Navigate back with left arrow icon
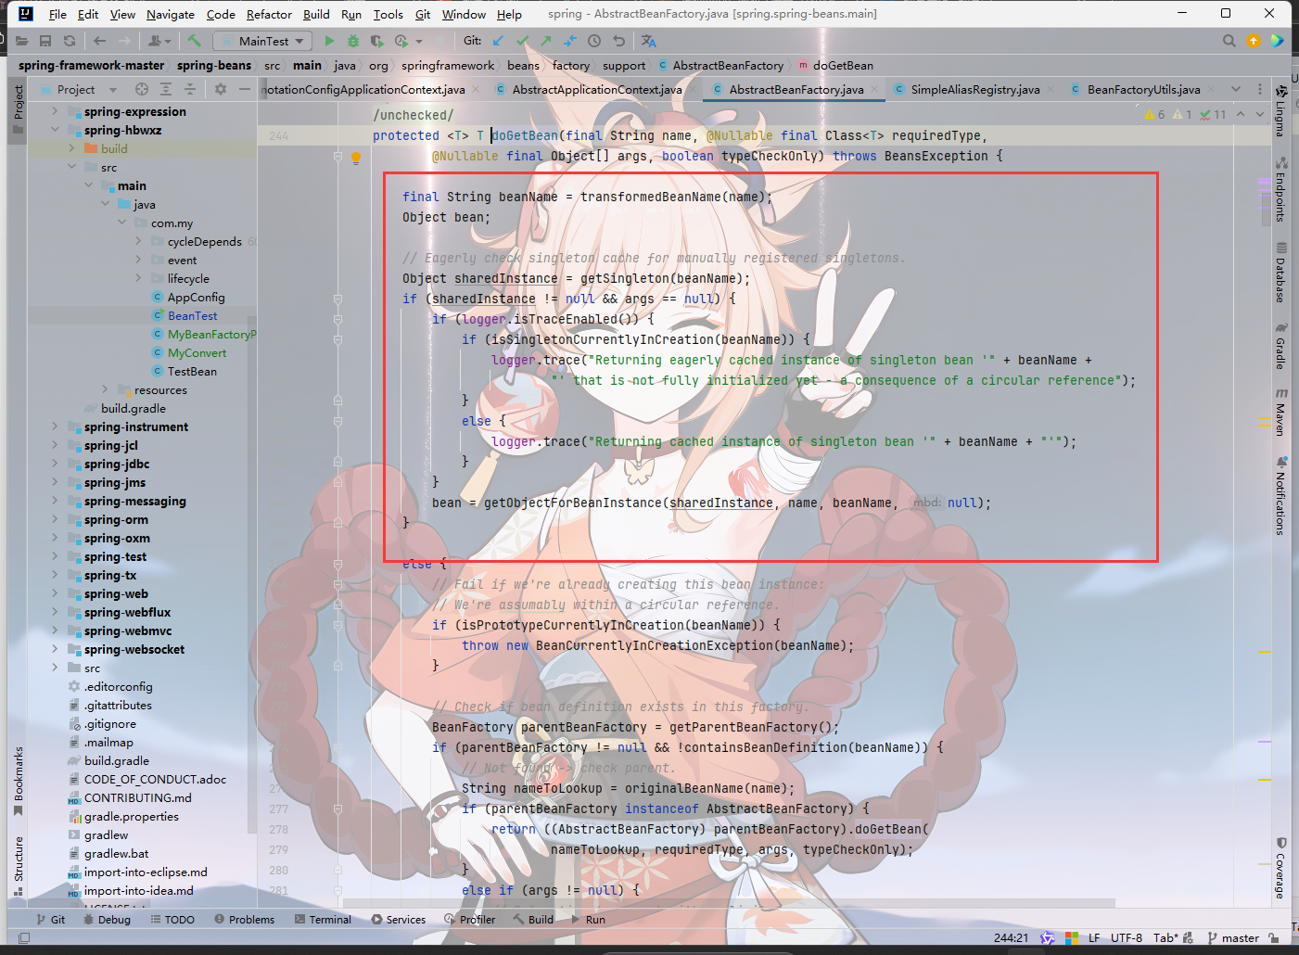The image size is (1299, 955). (99, 41)
